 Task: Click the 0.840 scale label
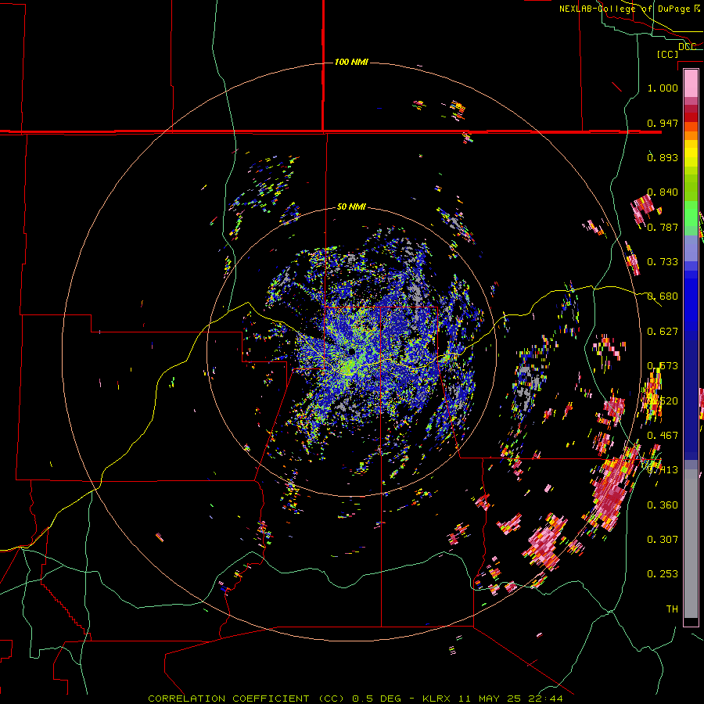(663, 192)
